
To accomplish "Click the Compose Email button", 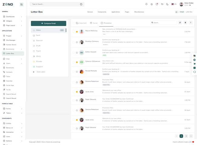I will coord(48,23).
